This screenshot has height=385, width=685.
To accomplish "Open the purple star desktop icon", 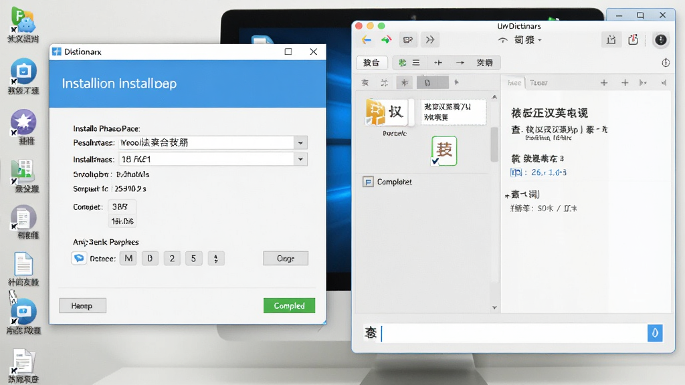I will pos(23,122).
